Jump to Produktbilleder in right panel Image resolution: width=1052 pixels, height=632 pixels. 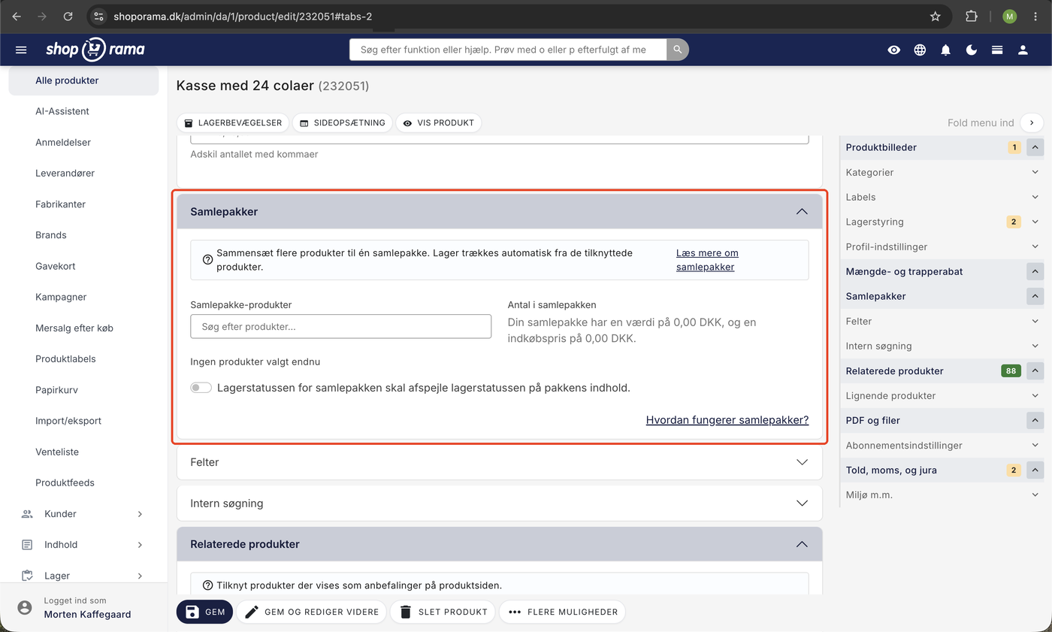pyautogui.click(x=881, y=147)
